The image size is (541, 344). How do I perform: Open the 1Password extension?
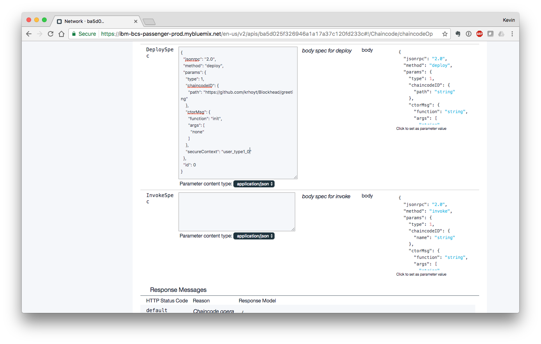coord(469,34)
